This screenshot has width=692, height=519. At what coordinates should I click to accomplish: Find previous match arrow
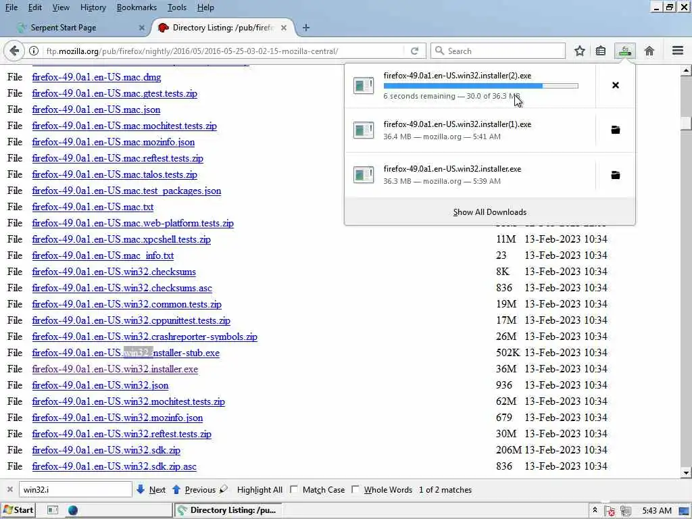tap(176, 489)
